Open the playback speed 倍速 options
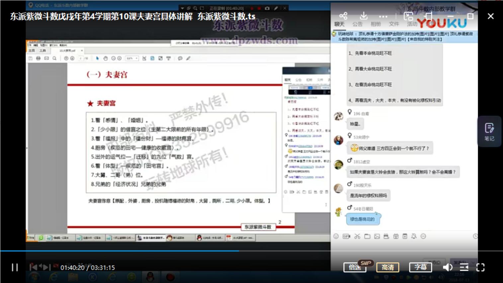The height and width of the screenshot is (283, 503). pyautogui.click(x=355, y=267)
